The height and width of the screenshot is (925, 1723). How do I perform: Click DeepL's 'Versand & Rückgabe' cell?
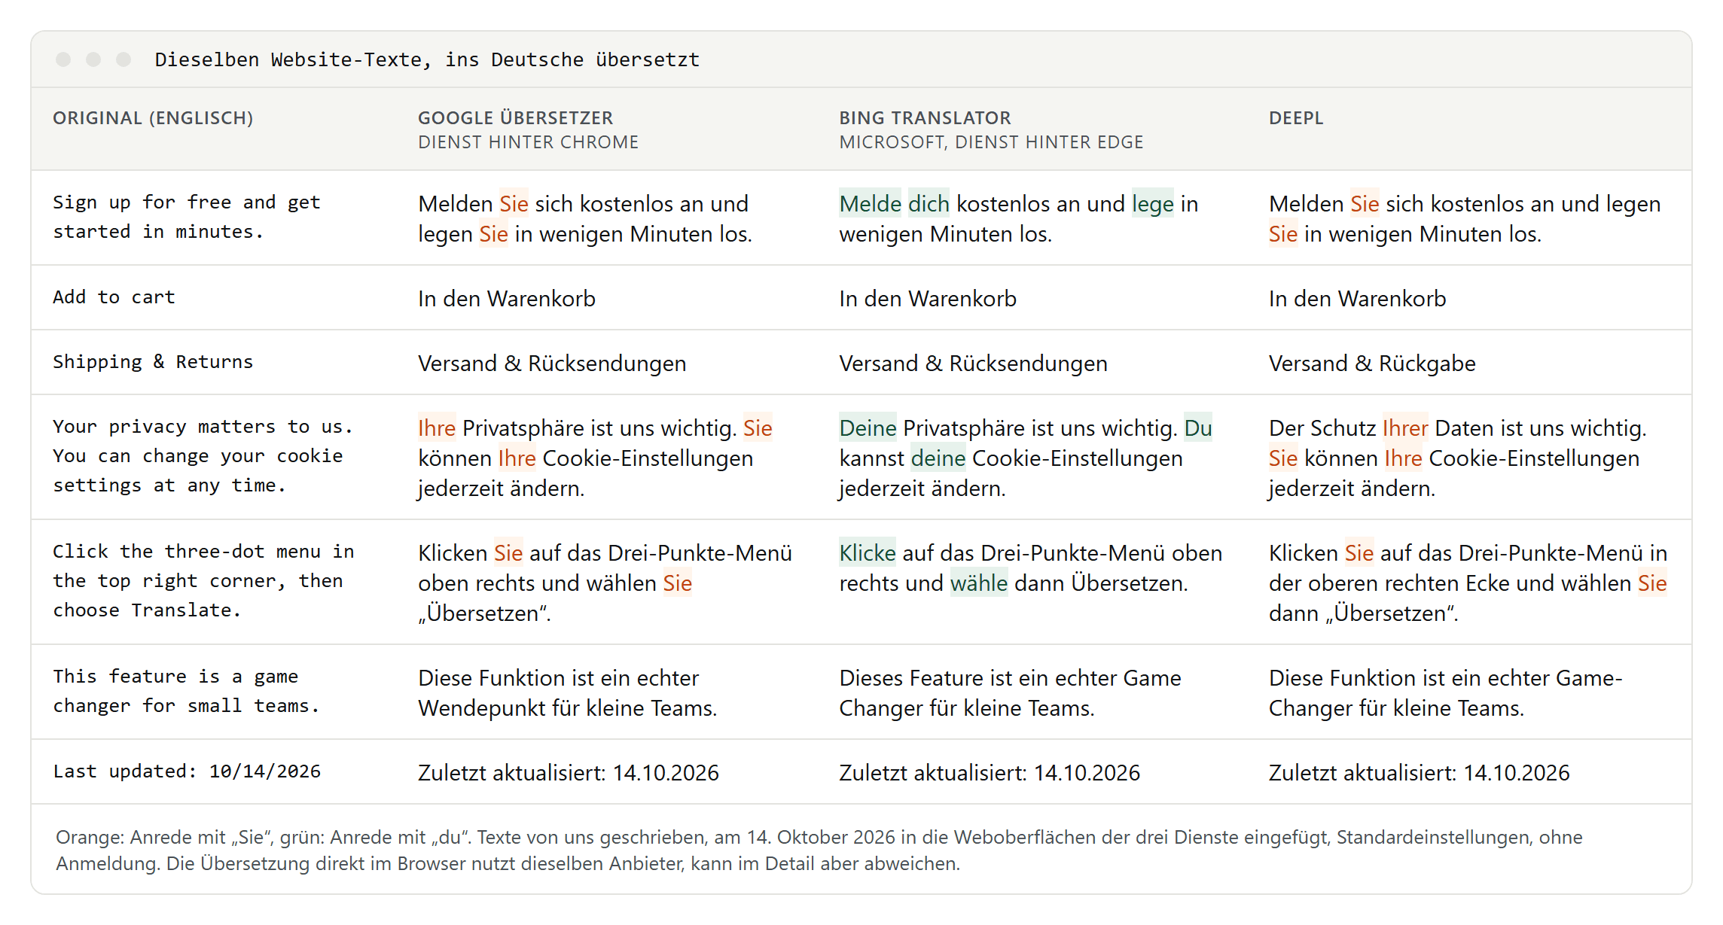click(1372, 364)
